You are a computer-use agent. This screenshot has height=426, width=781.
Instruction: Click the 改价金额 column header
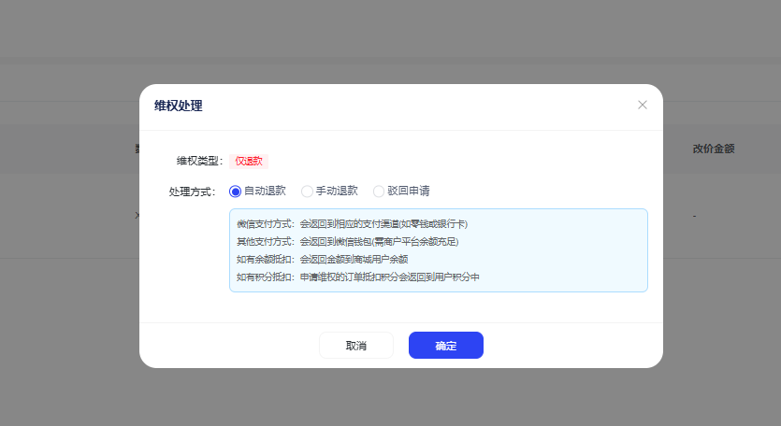713,149
